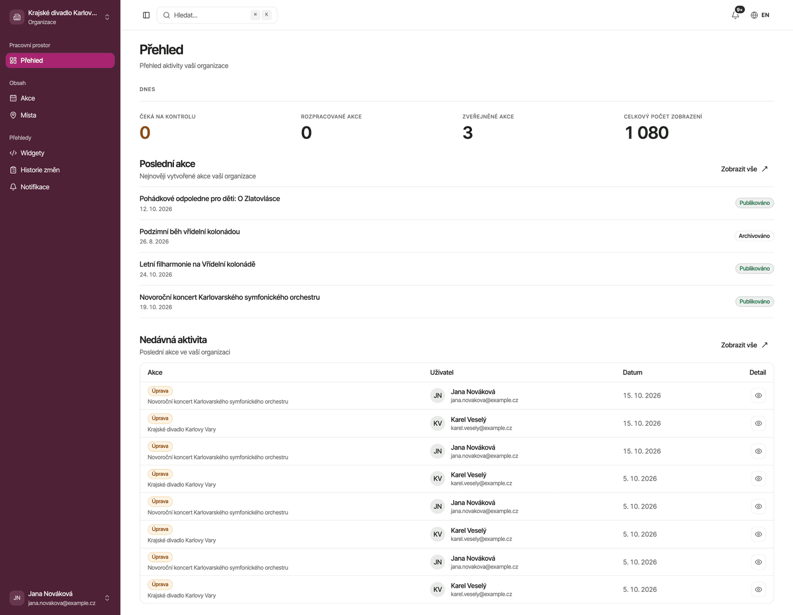Screen dimensions: 793x615
Task: Click the Akce calendar icon
Action: pos(13,99)
